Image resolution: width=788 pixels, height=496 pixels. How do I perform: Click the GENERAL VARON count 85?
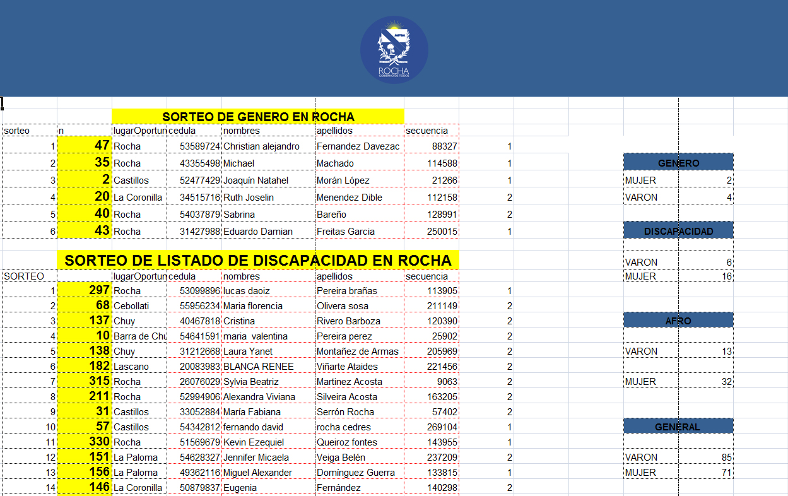click(x=727, y=457)
